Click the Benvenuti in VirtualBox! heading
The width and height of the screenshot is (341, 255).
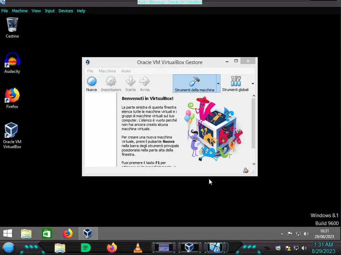click(148, 98)
